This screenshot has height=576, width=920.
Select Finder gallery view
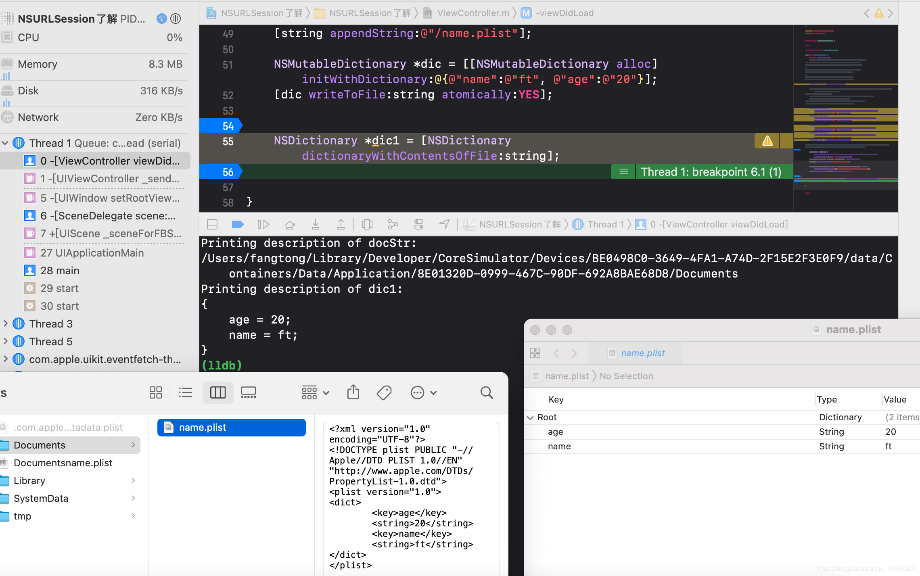(248, 392)
